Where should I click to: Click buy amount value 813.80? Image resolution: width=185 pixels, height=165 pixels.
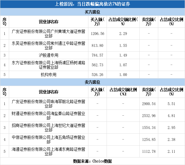97,45
